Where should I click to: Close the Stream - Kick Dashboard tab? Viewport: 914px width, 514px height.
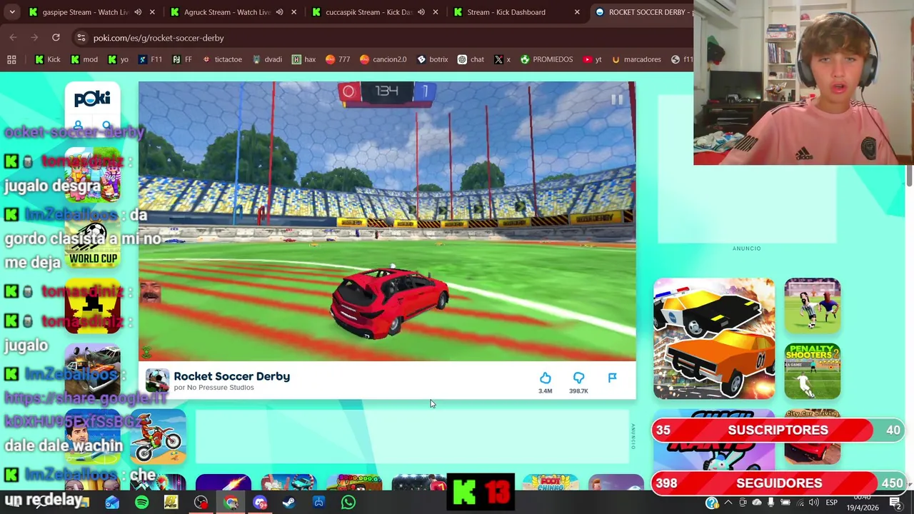(577, 12)
